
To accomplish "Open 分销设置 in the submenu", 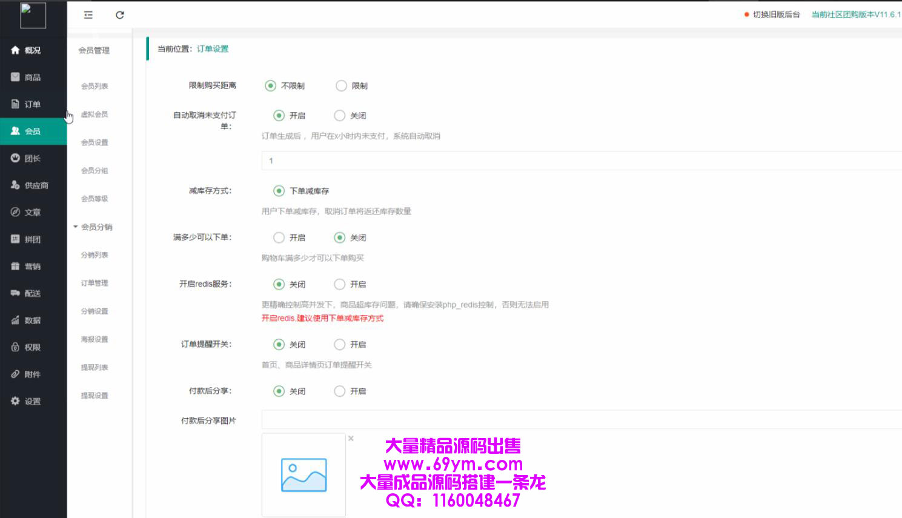I will [x=95, y=311].
